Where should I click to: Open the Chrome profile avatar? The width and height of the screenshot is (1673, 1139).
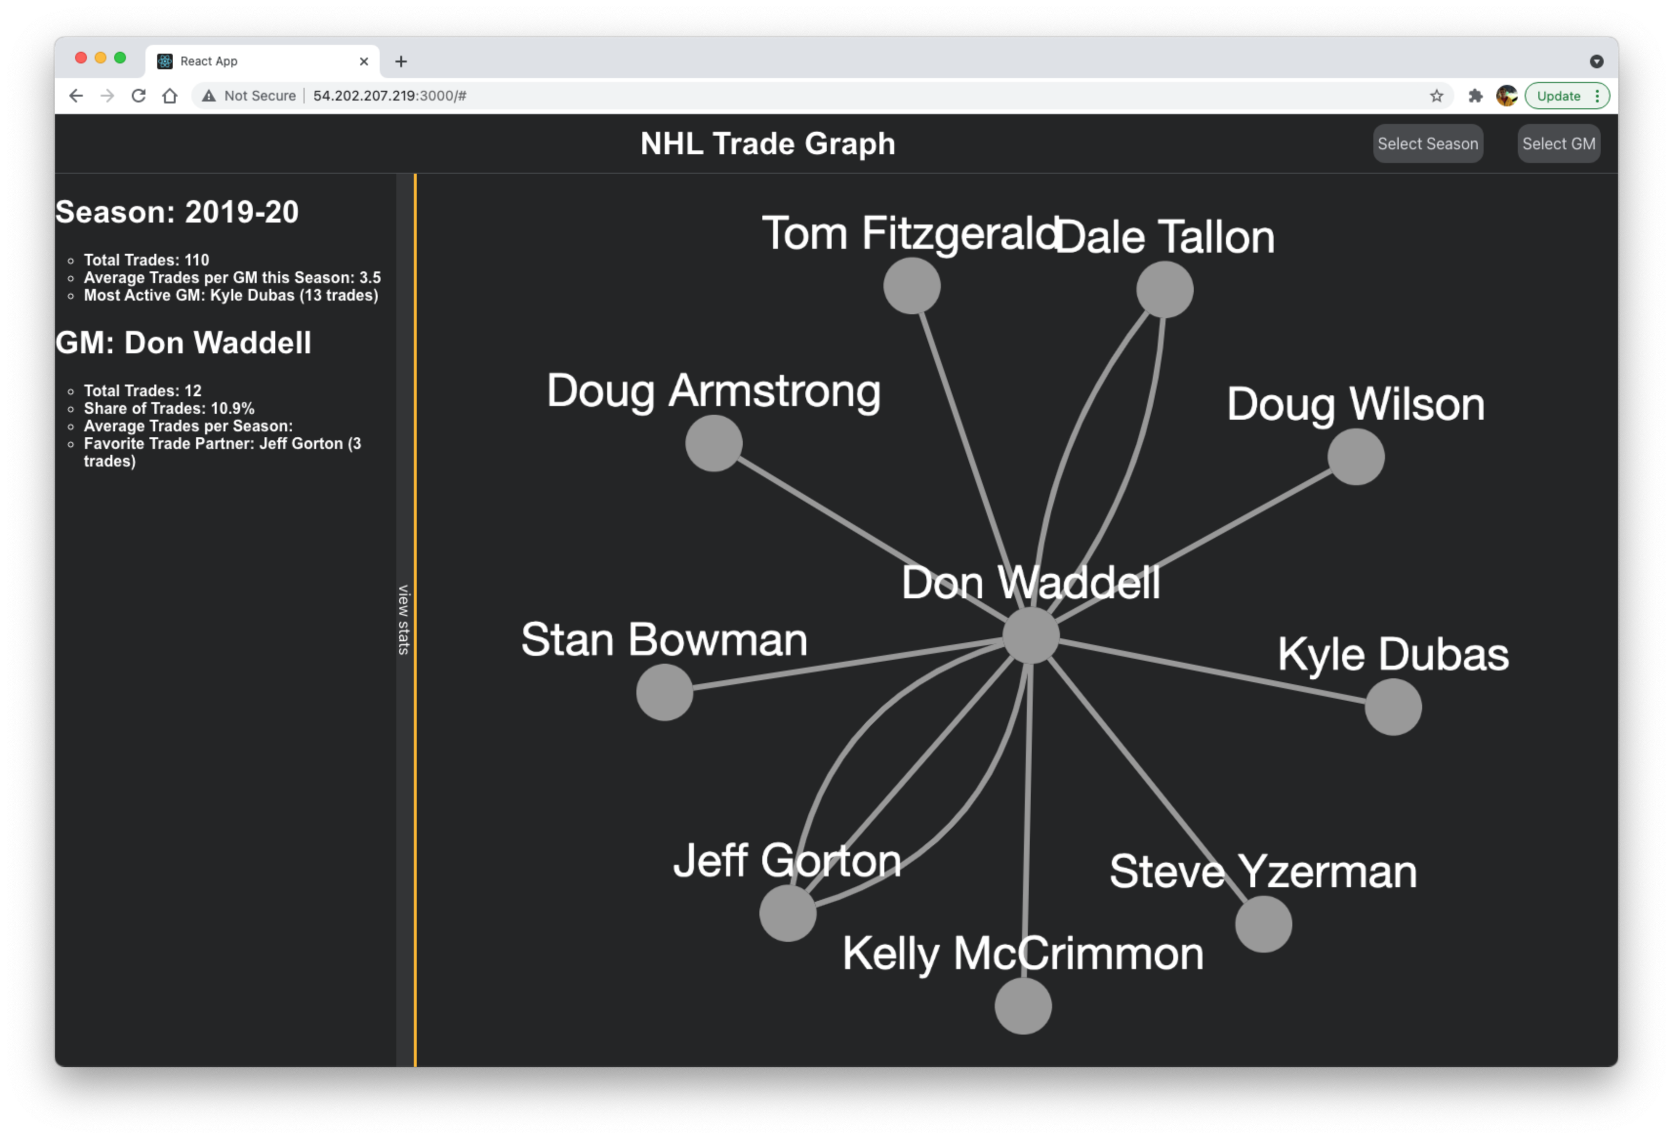click(1506, 96)
